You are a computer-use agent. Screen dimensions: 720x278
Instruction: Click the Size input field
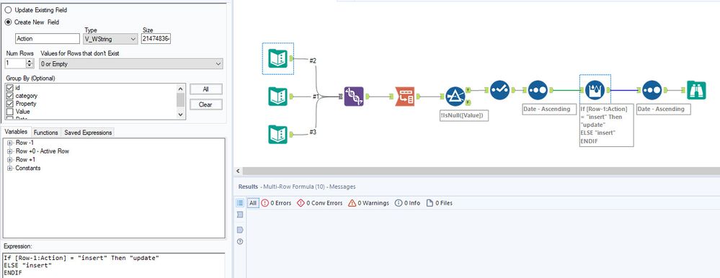click(156, 39)
